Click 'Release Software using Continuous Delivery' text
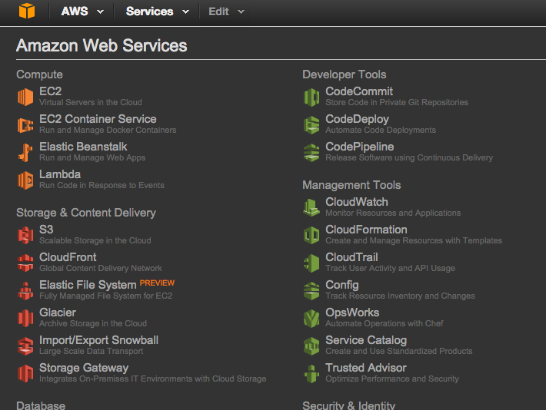Image resolution: width=546 pixels, height=410 pixels. click(409, 157)
